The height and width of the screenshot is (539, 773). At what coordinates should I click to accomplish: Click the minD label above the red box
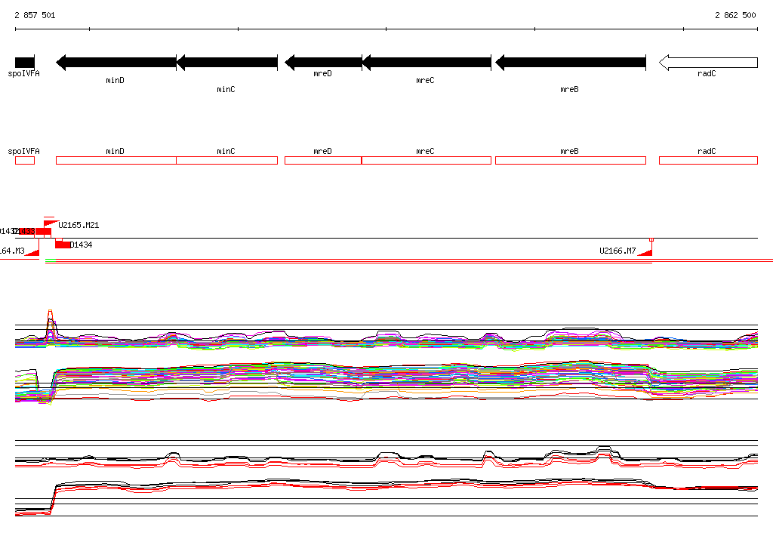[115, 152]
